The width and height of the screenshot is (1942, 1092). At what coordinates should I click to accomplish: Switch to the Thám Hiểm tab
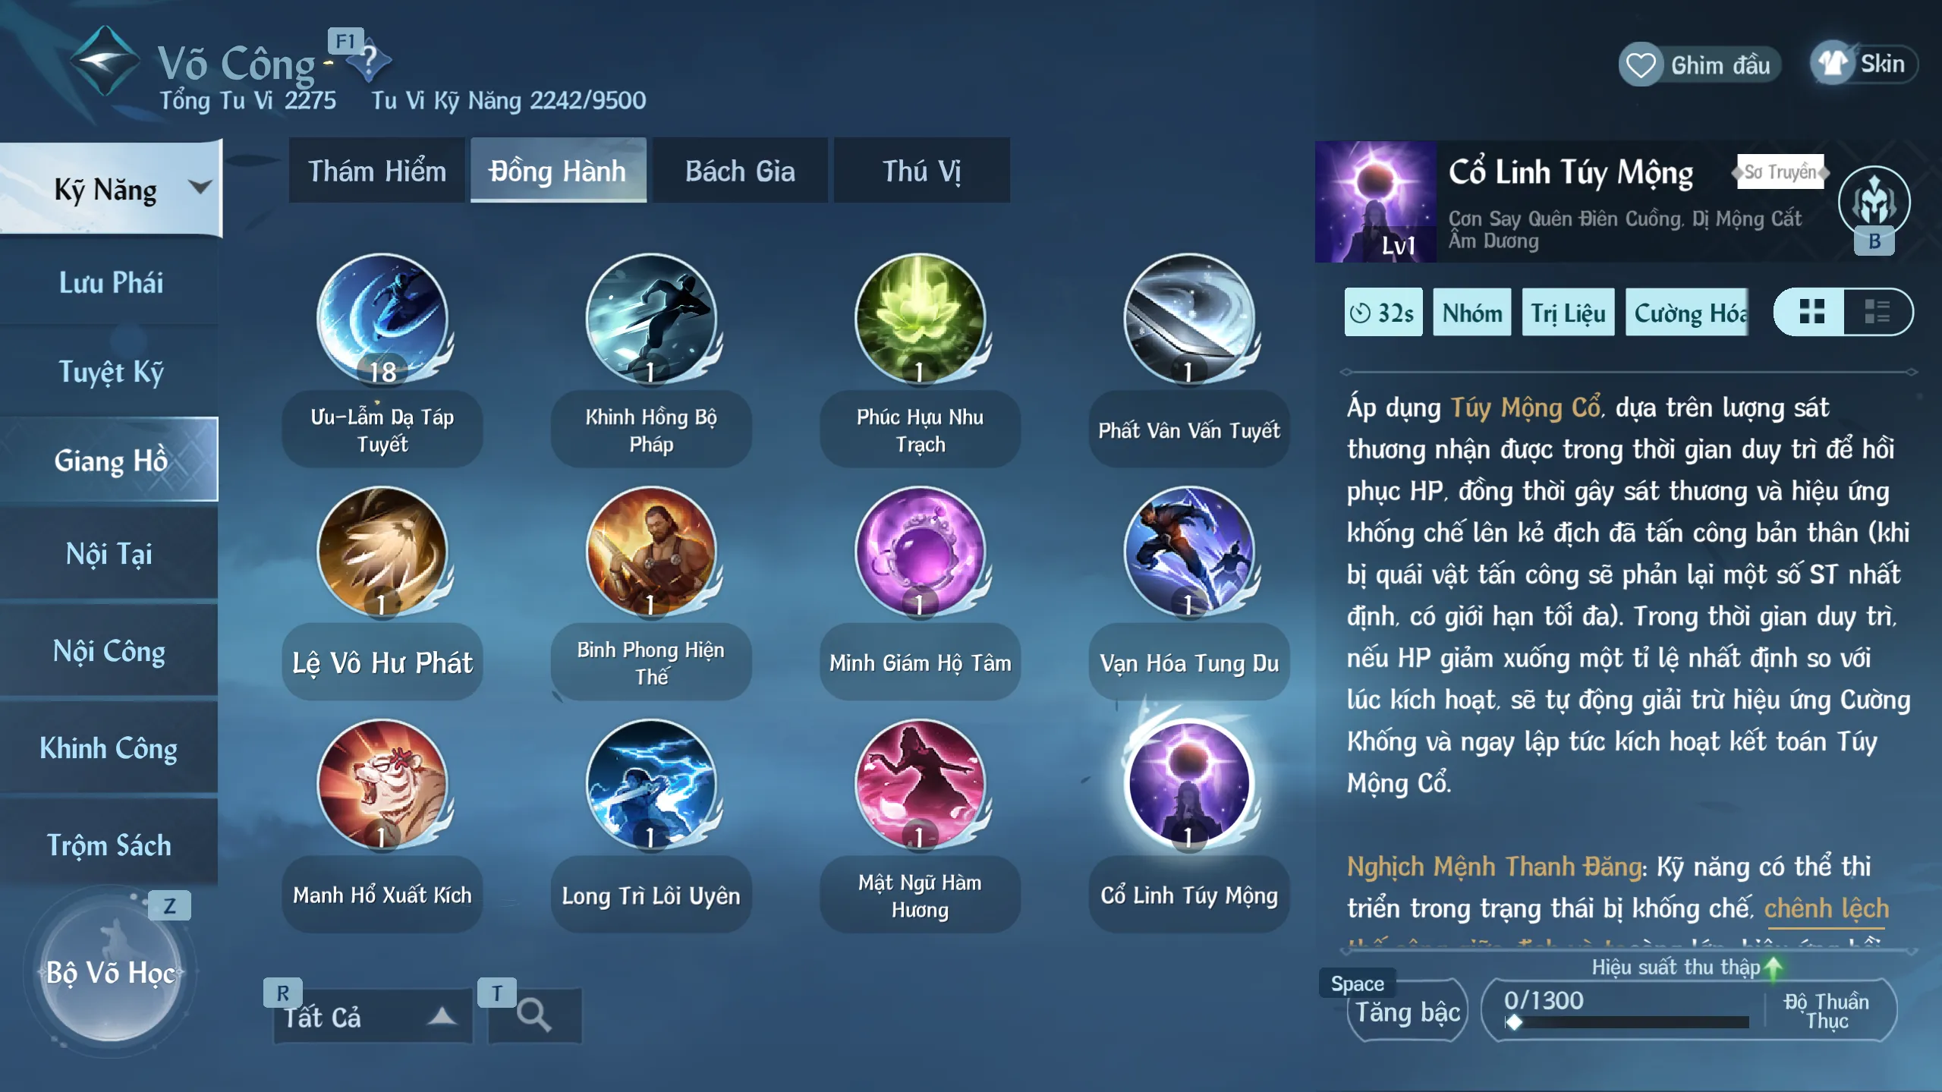tap(376, 171)
